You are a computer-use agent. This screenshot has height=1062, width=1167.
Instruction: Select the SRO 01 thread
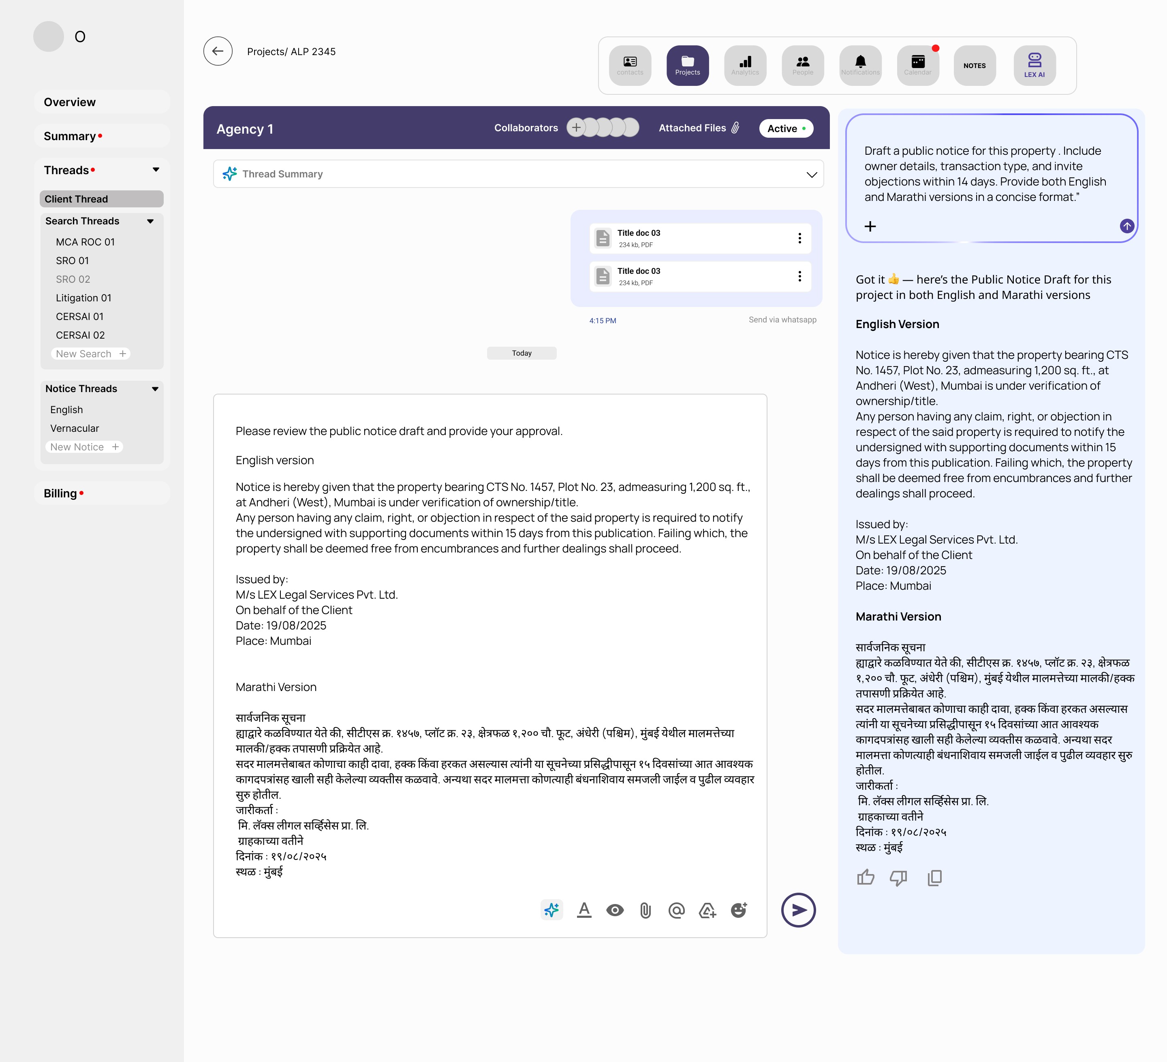[72, 260]
